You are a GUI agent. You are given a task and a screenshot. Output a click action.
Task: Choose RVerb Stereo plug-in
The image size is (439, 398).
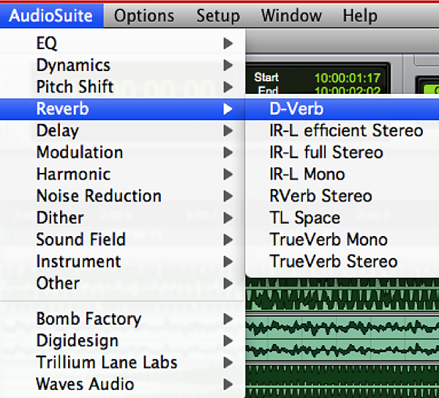342,196
